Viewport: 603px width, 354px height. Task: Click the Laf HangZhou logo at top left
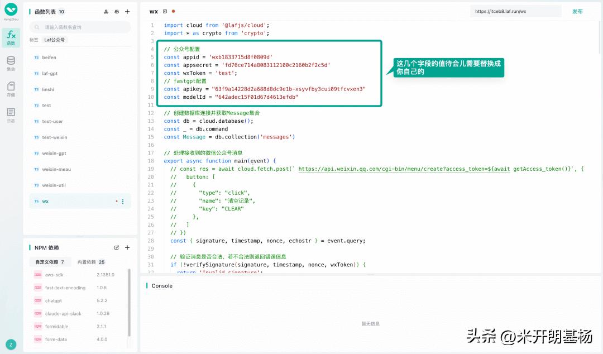11,10
